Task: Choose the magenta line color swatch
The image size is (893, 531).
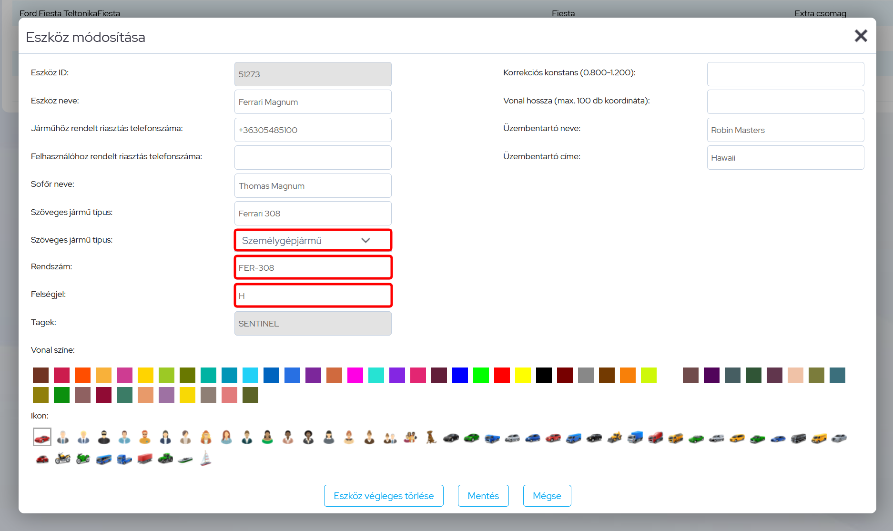Action: pos(355,376)
